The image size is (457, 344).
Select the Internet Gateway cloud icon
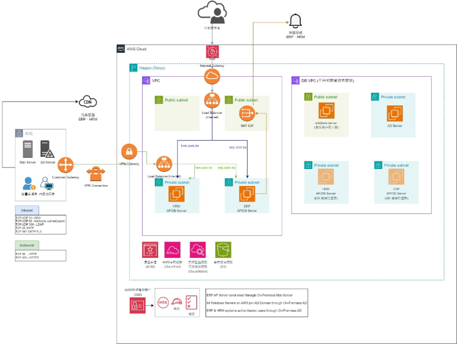tap(212, 77)
